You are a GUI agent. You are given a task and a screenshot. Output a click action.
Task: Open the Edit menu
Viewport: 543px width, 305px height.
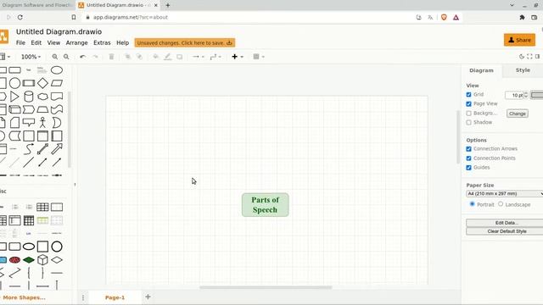36,43
